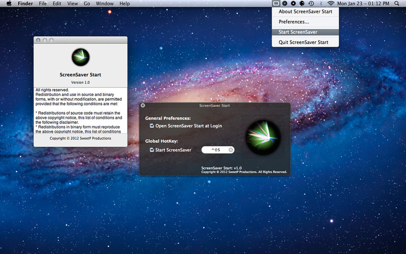Click the 'General Preferences:' heading

tap(168, 118)
